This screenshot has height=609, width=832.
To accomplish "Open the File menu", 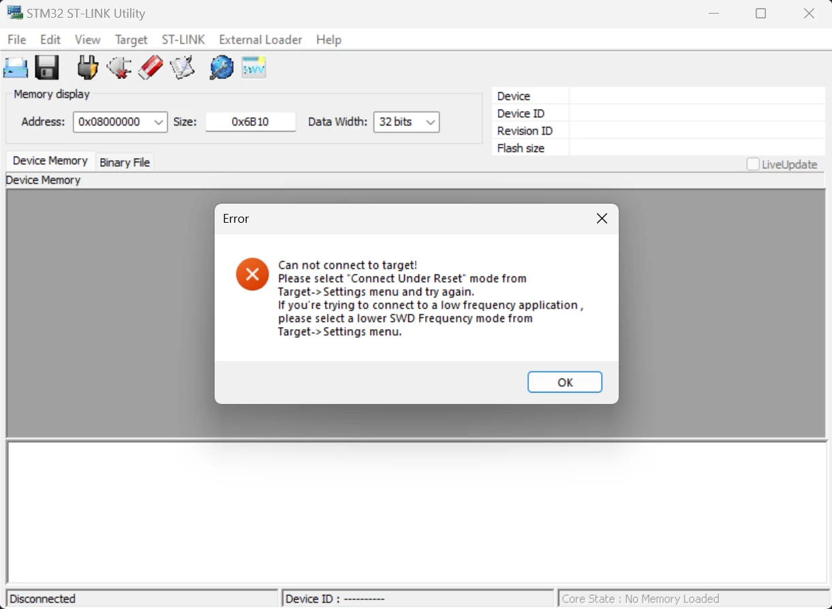I will click(17, 40).
